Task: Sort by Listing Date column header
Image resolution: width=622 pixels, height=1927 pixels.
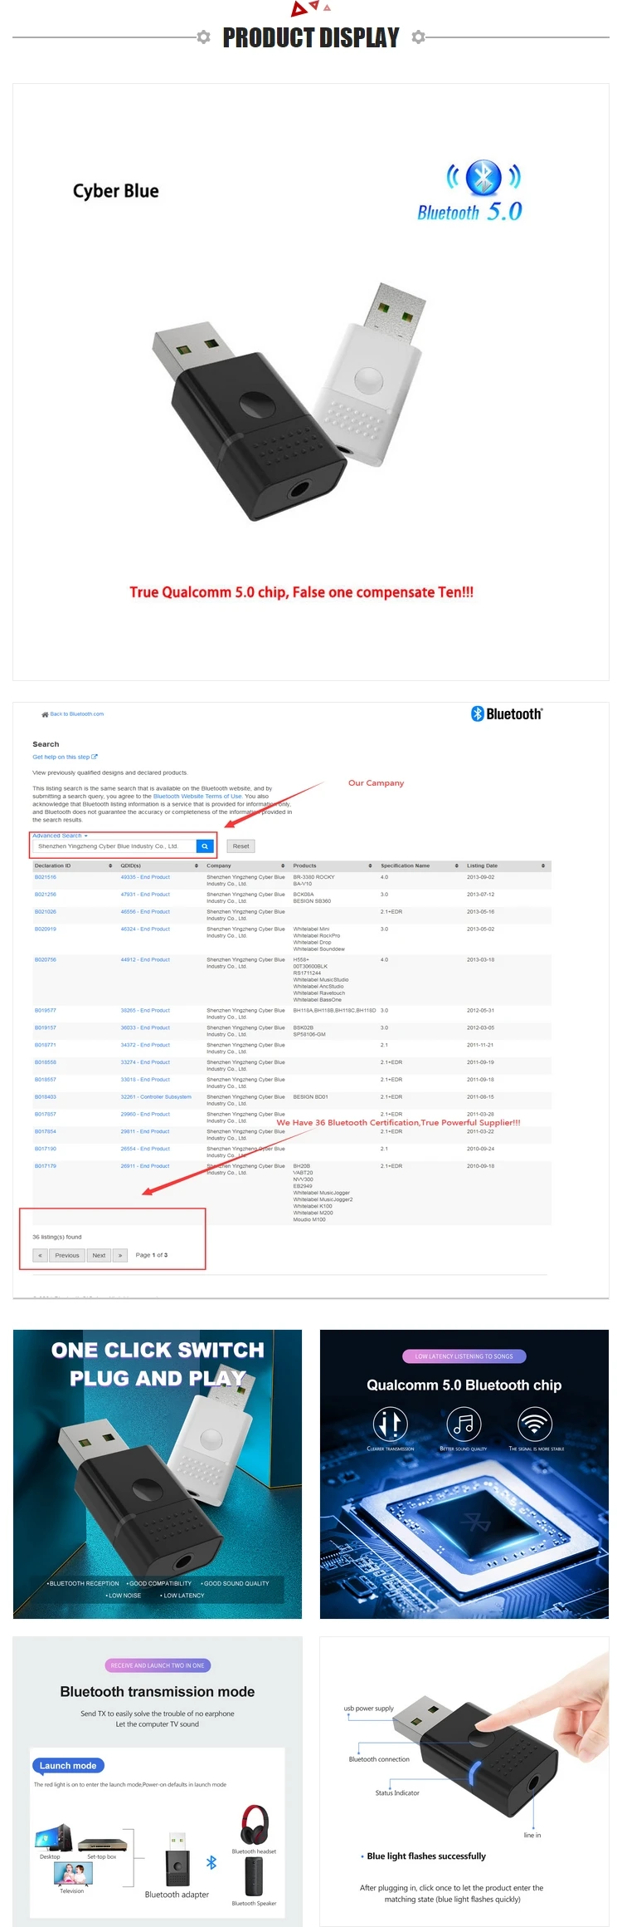Action: pyautogui.click(x=506, y=865)
